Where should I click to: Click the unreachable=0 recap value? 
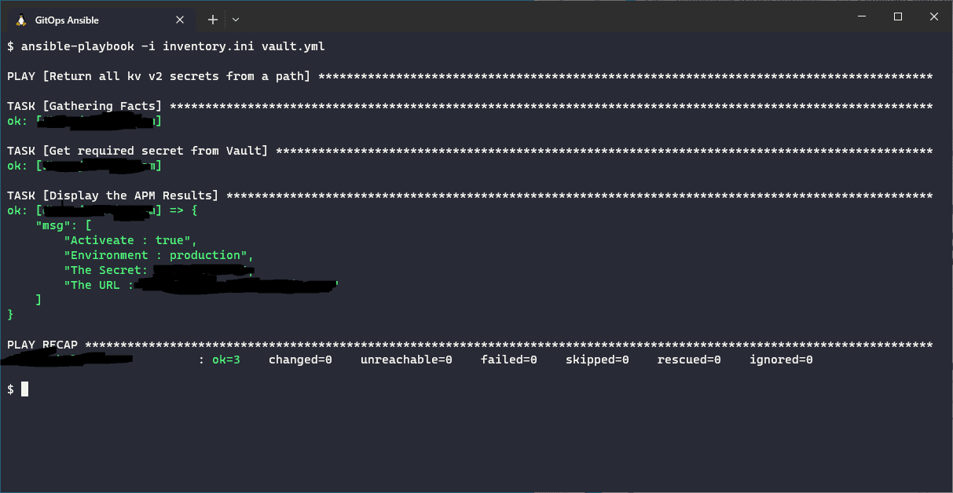tap(406, 360)
